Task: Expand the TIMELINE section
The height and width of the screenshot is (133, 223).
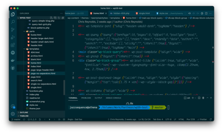Action: click(24, 116)
